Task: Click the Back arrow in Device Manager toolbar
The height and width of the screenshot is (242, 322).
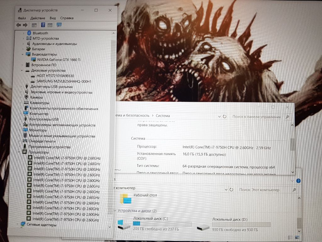Action: [x=18, y=25]
